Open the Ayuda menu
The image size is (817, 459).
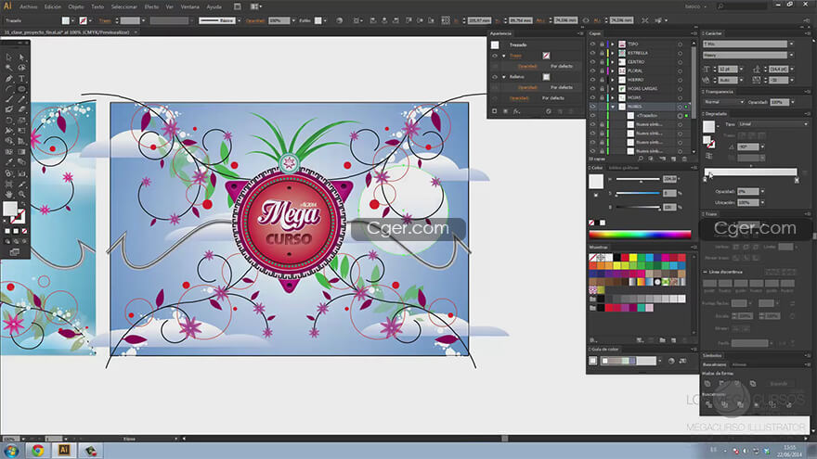pos(214,6)
